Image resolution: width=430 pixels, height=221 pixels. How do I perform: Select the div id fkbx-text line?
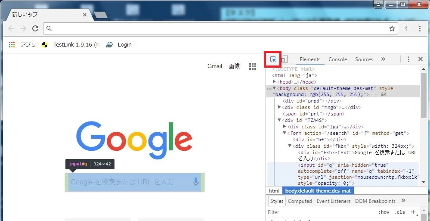(x=357, y=156)
